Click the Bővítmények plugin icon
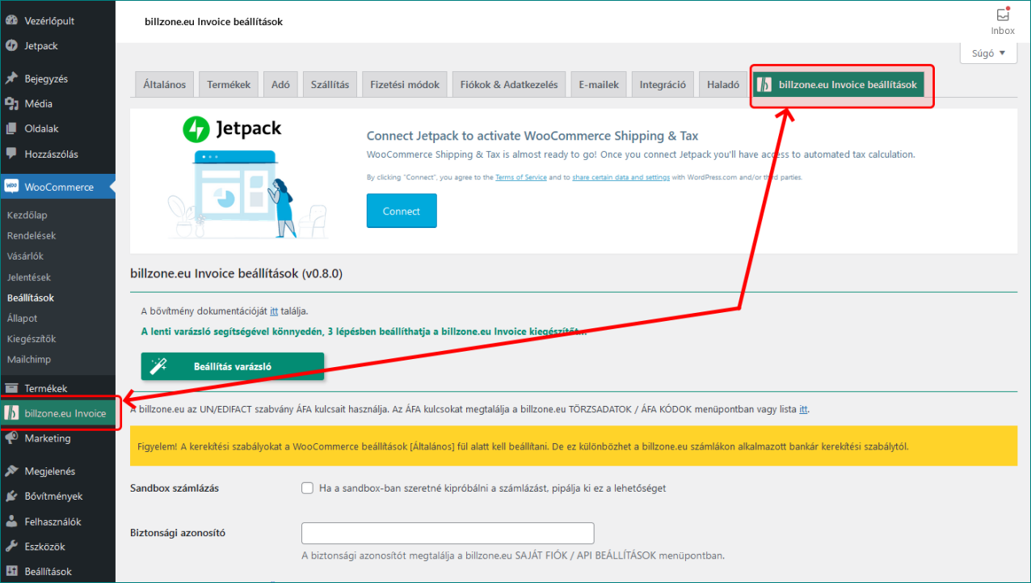 tap(11, 496)
